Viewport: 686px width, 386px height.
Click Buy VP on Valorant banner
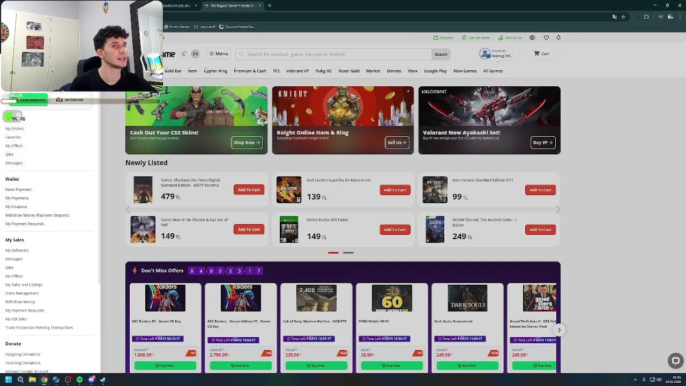543,143
